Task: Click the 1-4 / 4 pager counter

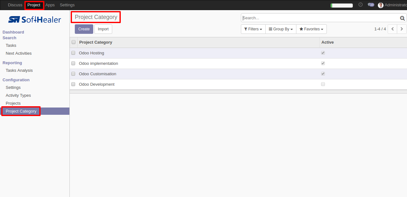Action: 380,29
